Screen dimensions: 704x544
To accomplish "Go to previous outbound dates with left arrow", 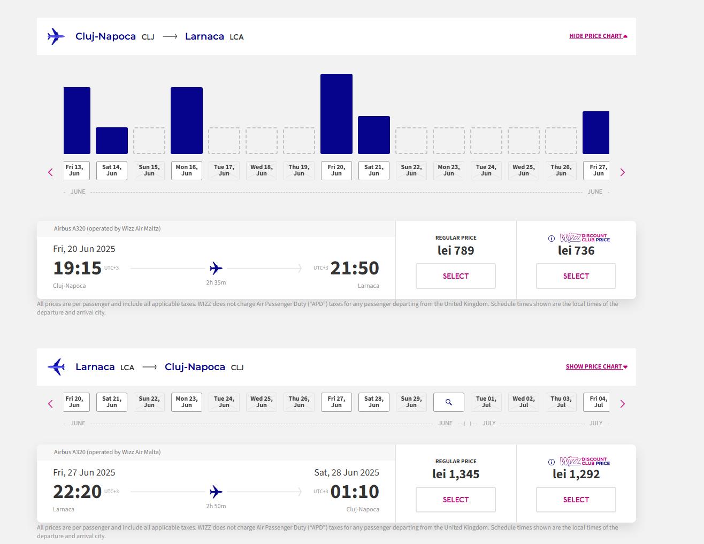I will (51, 172).
